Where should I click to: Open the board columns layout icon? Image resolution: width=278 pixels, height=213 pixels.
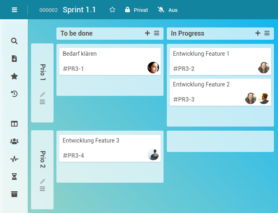click(x=14, y=124)
